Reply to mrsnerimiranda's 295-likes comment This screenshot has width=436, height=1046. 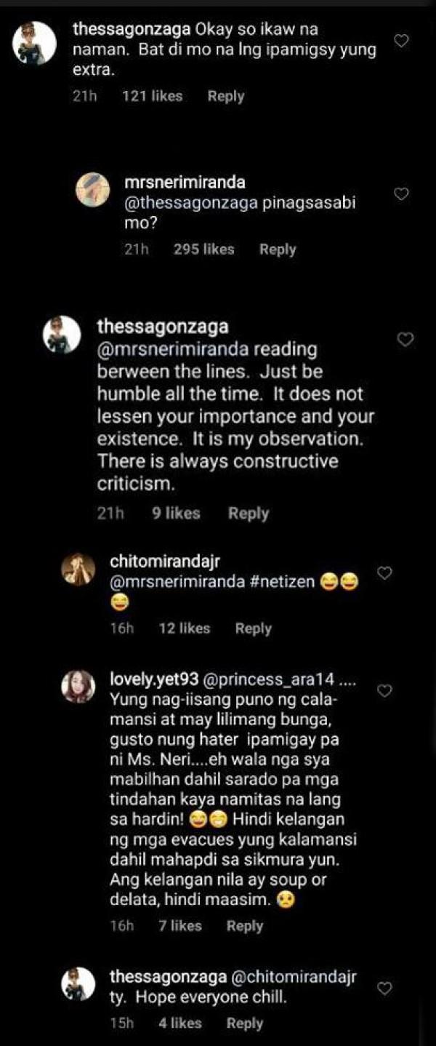point(278,249)
